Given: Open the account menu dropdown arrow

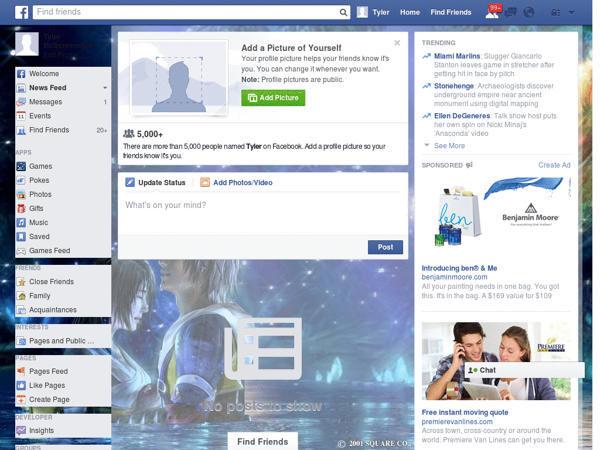Looking at the screenshot, I should pos(571,13).
